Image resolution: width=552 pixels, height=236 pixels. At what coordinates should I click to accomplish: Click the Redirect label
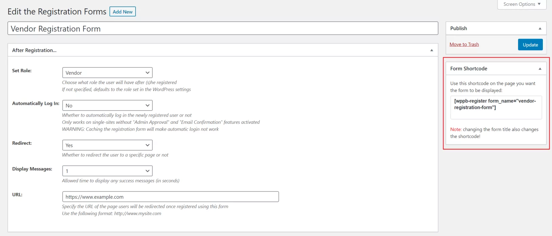[22, 143]
